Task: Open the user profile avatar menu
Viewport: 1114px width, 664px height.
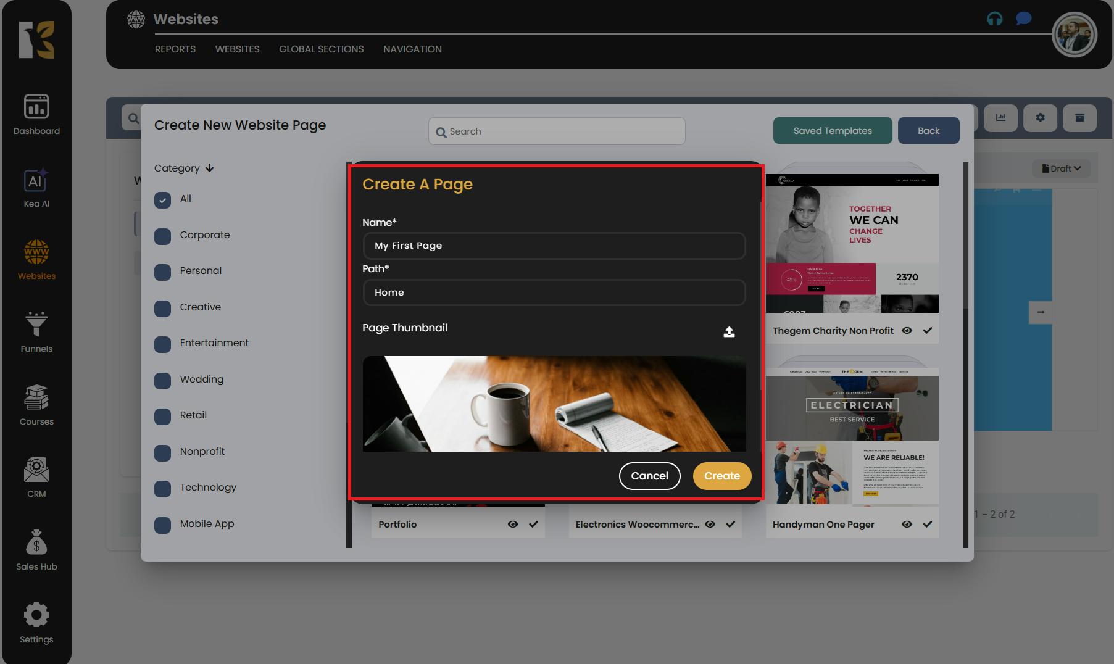Action: 1074,35
